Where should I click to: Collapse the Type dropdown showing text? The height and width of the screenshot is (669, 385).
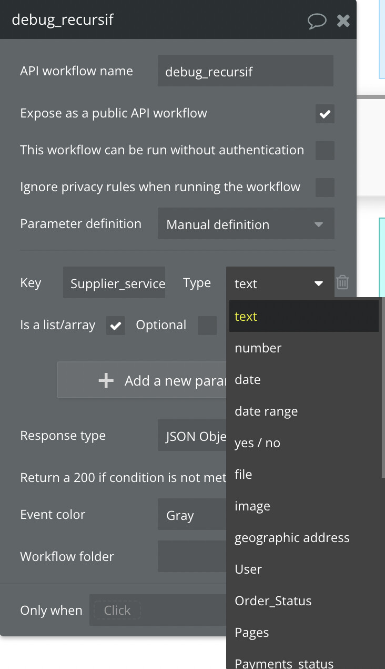pos(280,283)
